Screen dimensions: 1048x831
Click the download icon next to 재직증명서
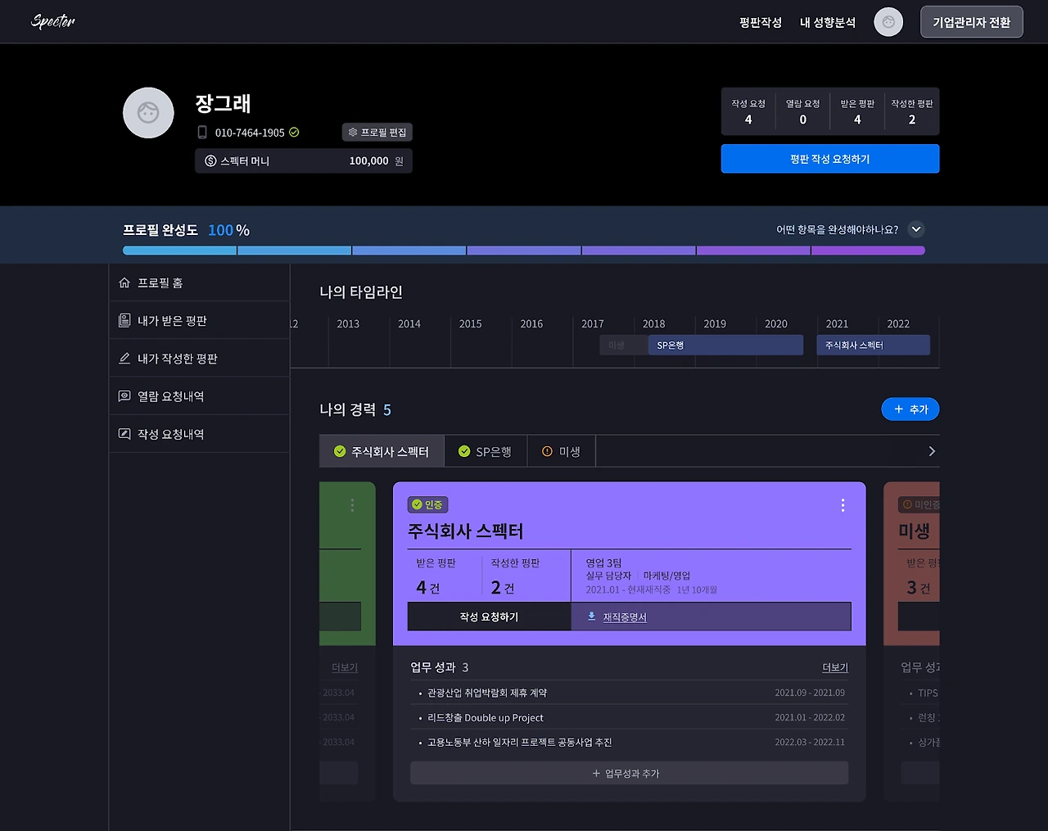click(x=592, y=616)
